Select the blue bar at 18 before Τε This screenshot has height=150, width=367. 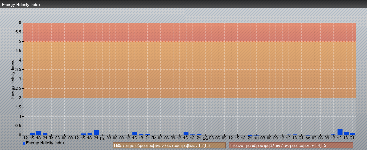coord(39,133)
